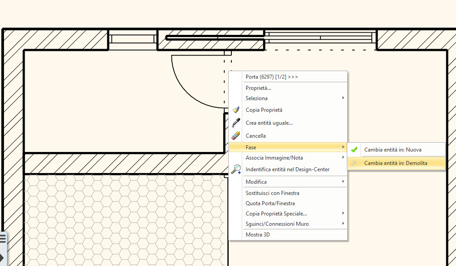Expand the Seleziona submenu
Viewport: 456px width, 266px height.
click(288, 98)
